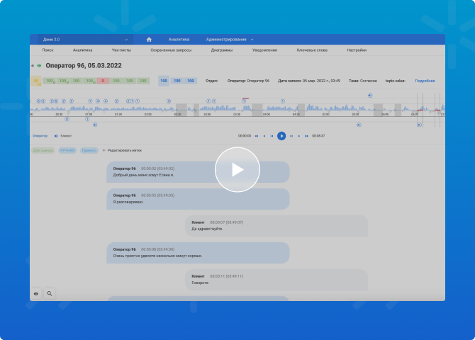Viewport: 475px width, 340px height.
Task: Click the red 0 score badge
Action: [x=103, y=81]
